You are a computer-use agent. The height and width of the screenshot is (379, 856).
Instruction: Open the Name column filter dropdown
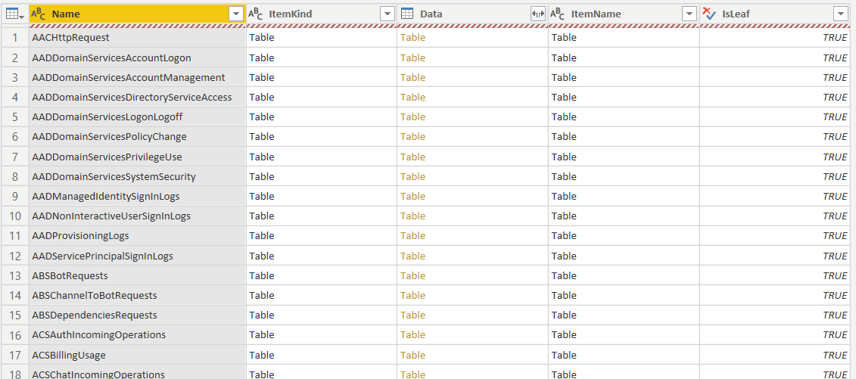(x=236, y=14)
